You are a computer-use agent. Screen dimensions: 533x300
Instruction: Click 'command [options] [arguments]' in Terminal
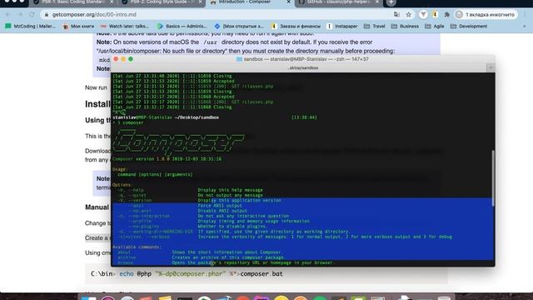pos(155,174)
